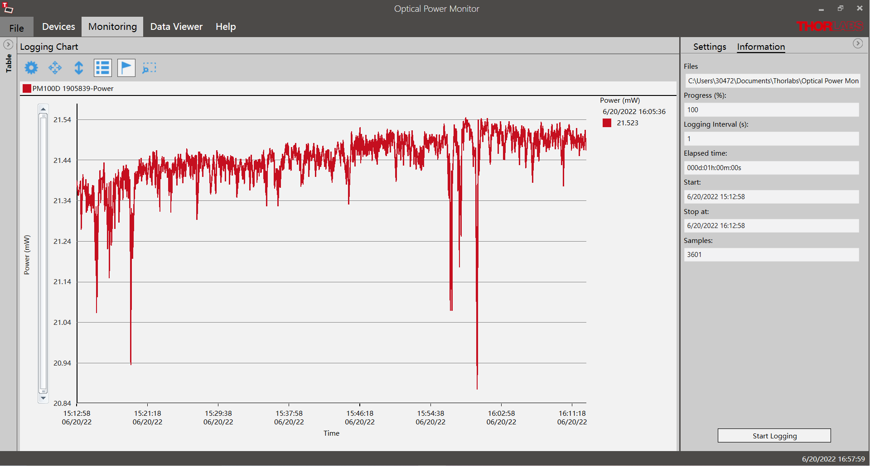870x466 pixels.
Task: Click the Y-axis scrollbar up arrow
Action: pyautogui.click(x=43, y=109)
